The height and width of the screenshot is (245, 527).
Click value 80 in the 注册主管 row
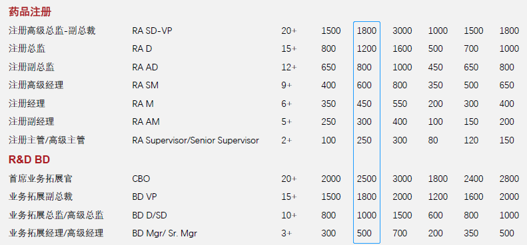click(x=433, y=141)
